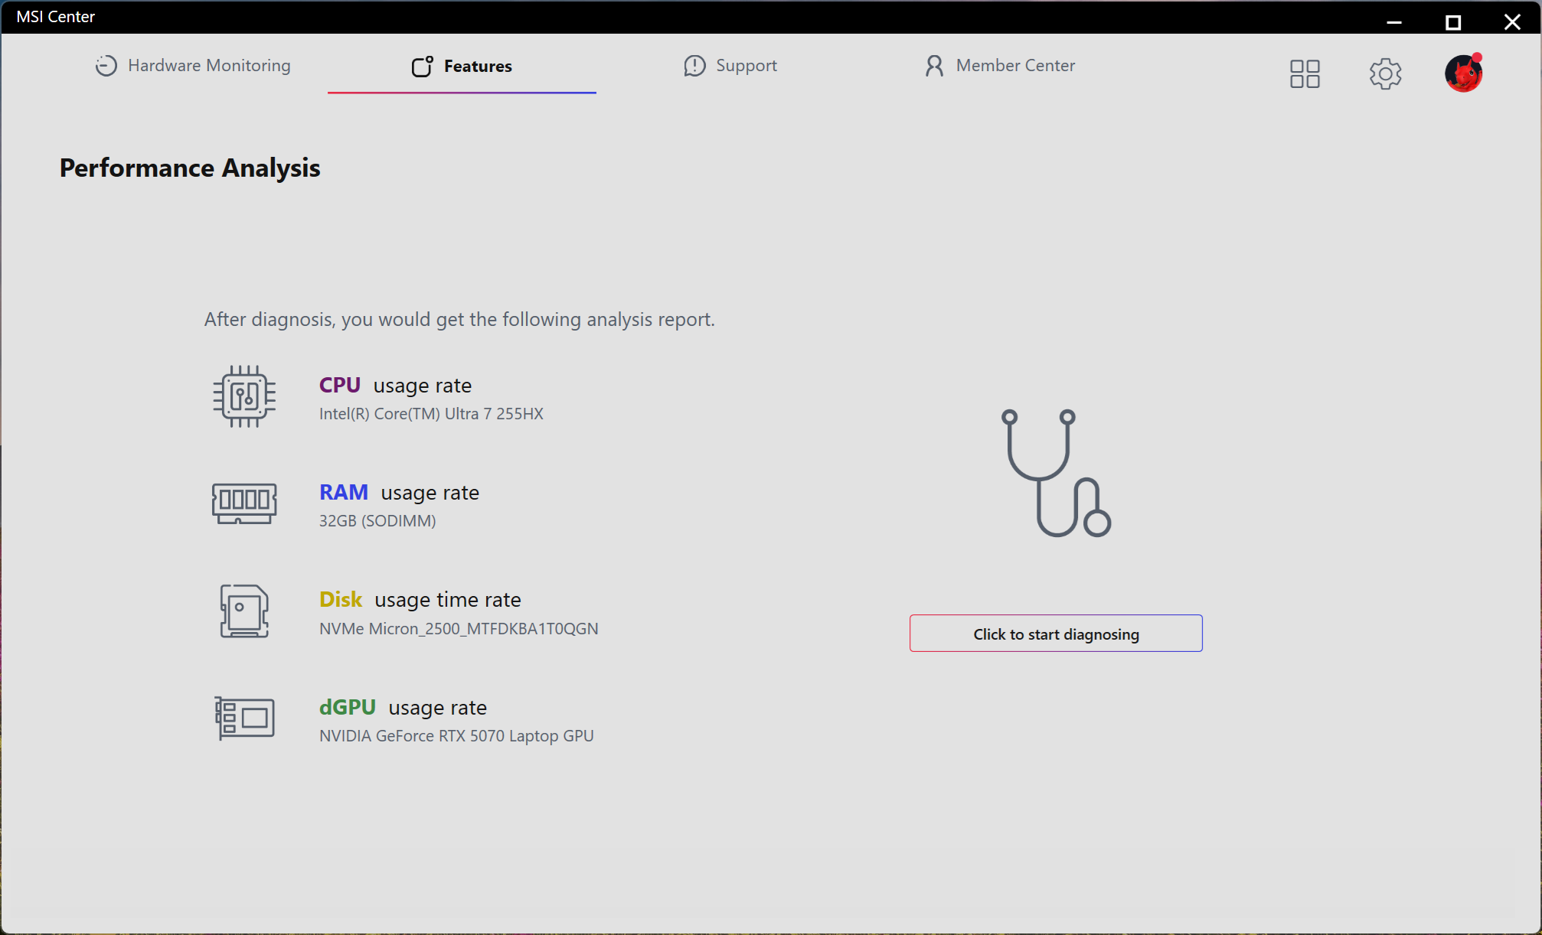The image size is (1542, 935).
Task: Click the CPU usage rate label
Action: (395, 386)
